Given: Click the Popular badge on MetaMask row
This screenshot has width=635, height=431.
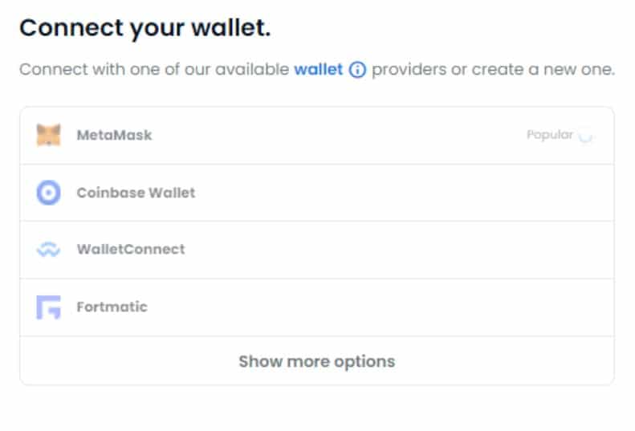Looking at the screenshot, I should (x=550, y=135).
